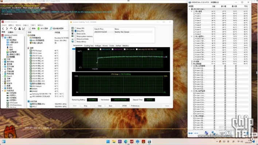Click the refresh icon in AIDA64 toolbar

pos(15,28)
